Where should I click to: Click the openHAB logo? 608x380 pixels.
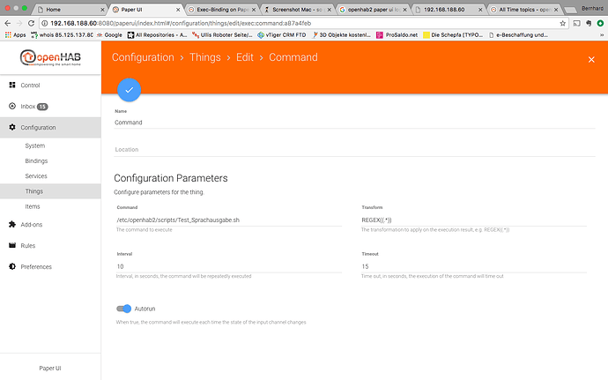pyautogui.click(x=50, y=58)
